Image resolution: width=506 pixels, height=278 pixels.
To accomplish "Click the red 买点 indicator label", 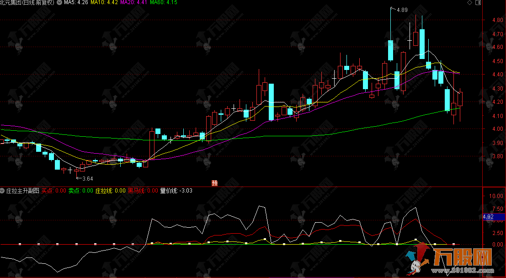I will (53, 191).
